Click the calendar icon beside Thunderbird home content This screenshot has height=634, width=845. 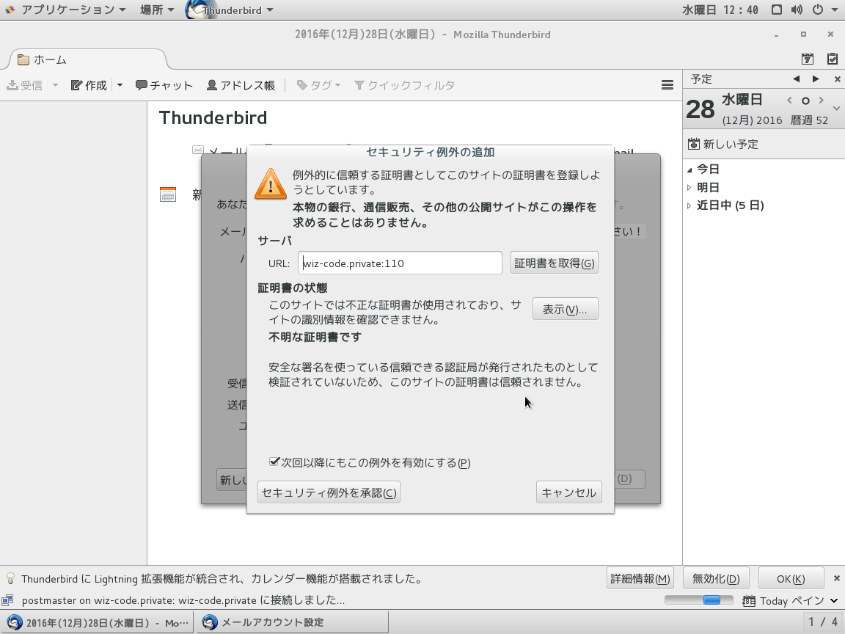(167, 194)
